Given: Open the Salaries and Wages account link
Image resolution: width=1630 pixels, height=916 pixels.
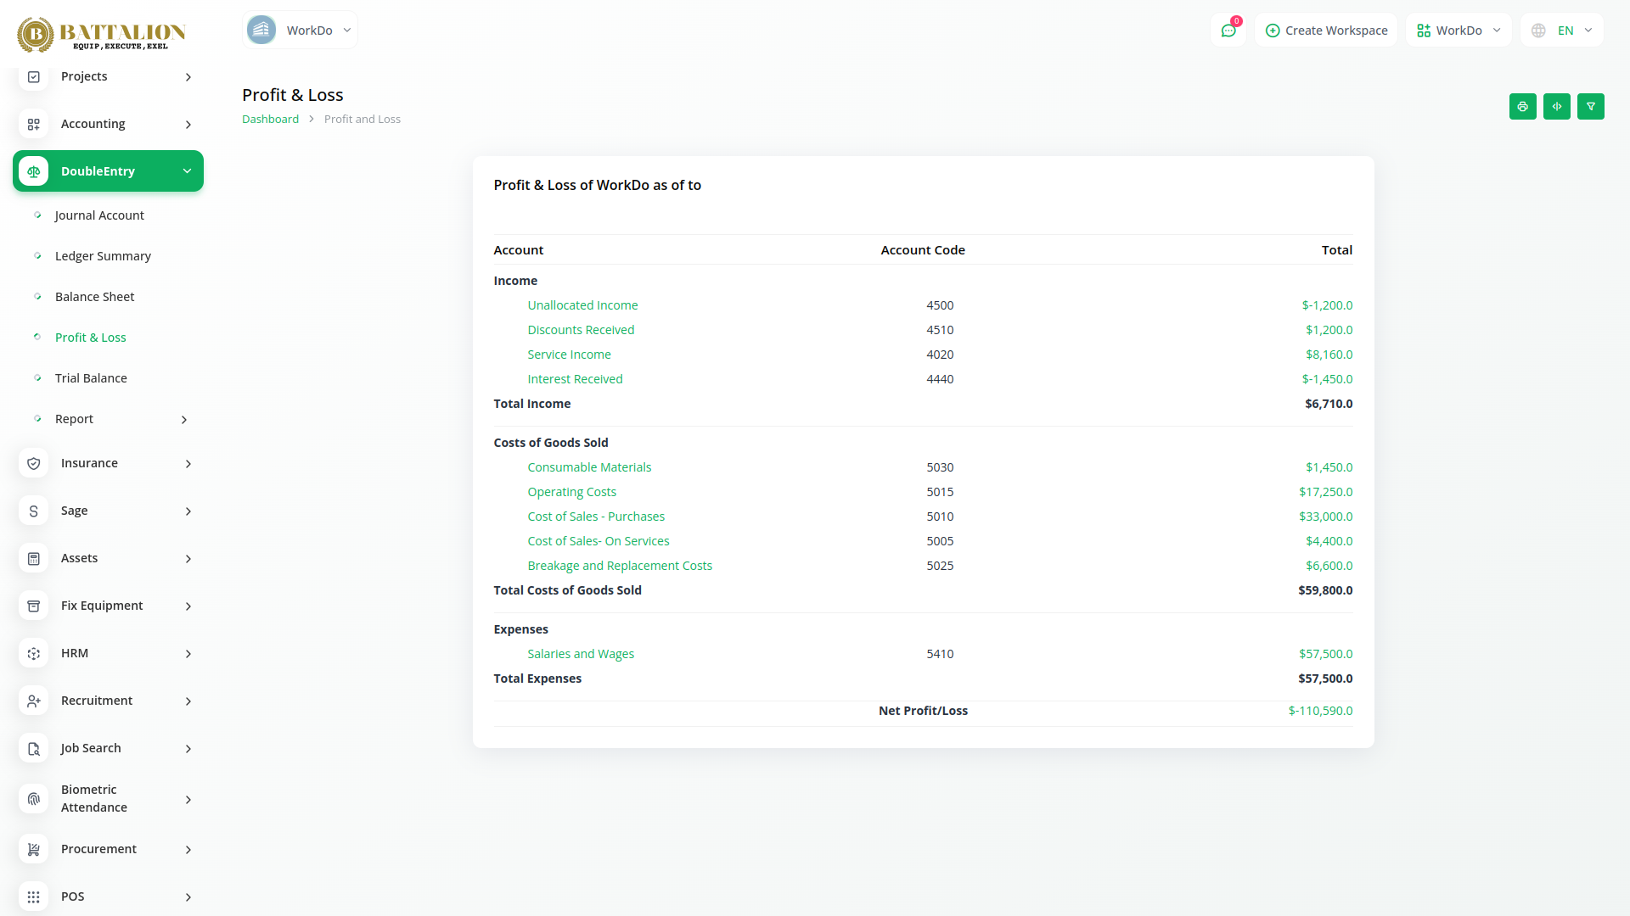Looking at the screenshot, I should 581,654.
